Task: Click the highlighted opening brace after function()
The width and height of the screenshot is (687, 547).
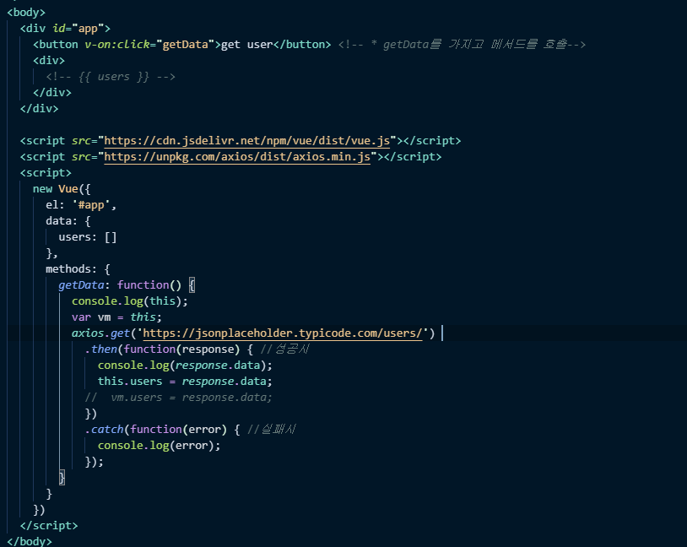Action: point(192,285)
